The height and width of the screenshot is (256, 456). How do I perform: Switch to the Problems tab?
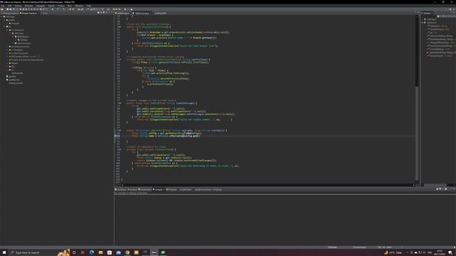pyautogui.click(x=120, y=190)
